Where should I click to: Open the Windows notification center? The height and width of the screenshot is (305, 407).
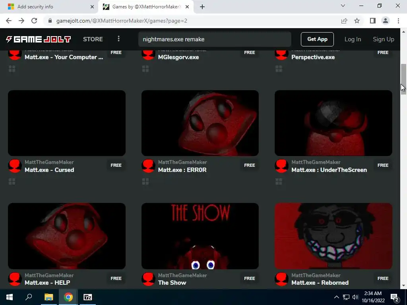(394, 297)
